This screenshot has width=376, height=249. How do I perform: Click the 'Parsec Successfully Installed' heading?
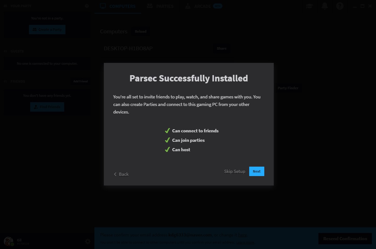pos(189,78)
